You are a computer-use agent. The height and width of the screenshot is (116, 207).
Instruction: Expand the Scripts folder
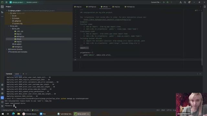[11, 18]
